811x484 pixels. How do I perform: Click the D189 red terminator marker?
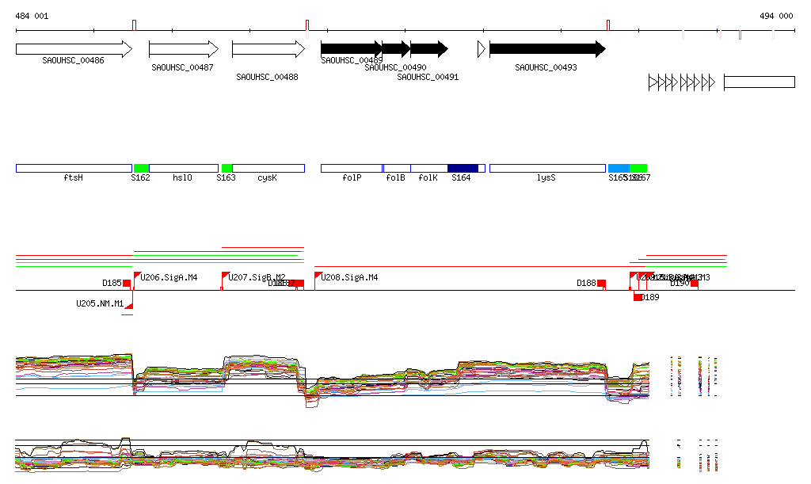pos(638,297)
